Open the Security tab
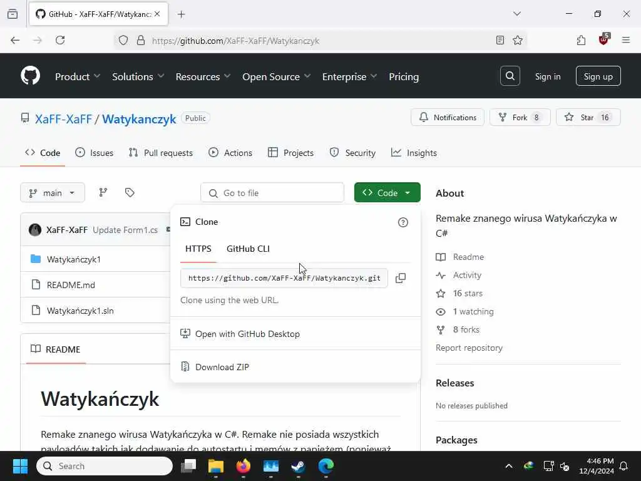This screenshot has height=481, width=641. click(x=352, y=153)
